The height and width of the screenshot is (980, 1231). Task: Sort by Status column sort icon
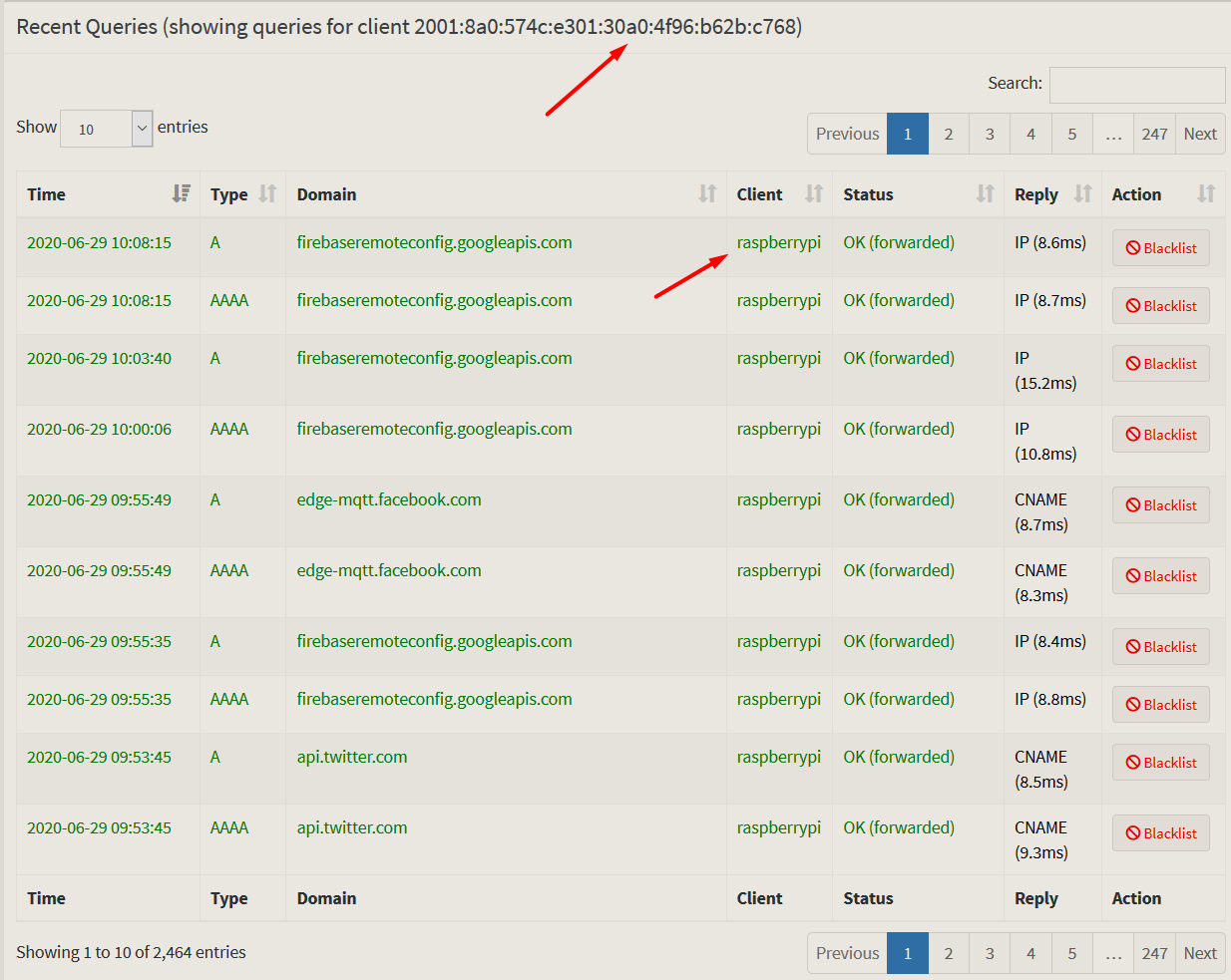(986, 193)
